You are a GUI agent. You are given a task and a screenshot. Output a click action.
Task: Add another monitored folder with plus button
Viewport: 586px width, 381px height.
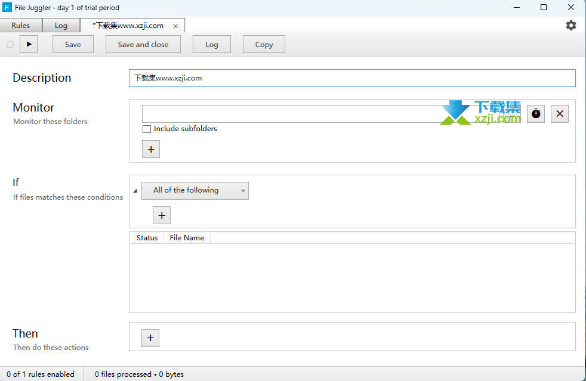click(151, 149)
